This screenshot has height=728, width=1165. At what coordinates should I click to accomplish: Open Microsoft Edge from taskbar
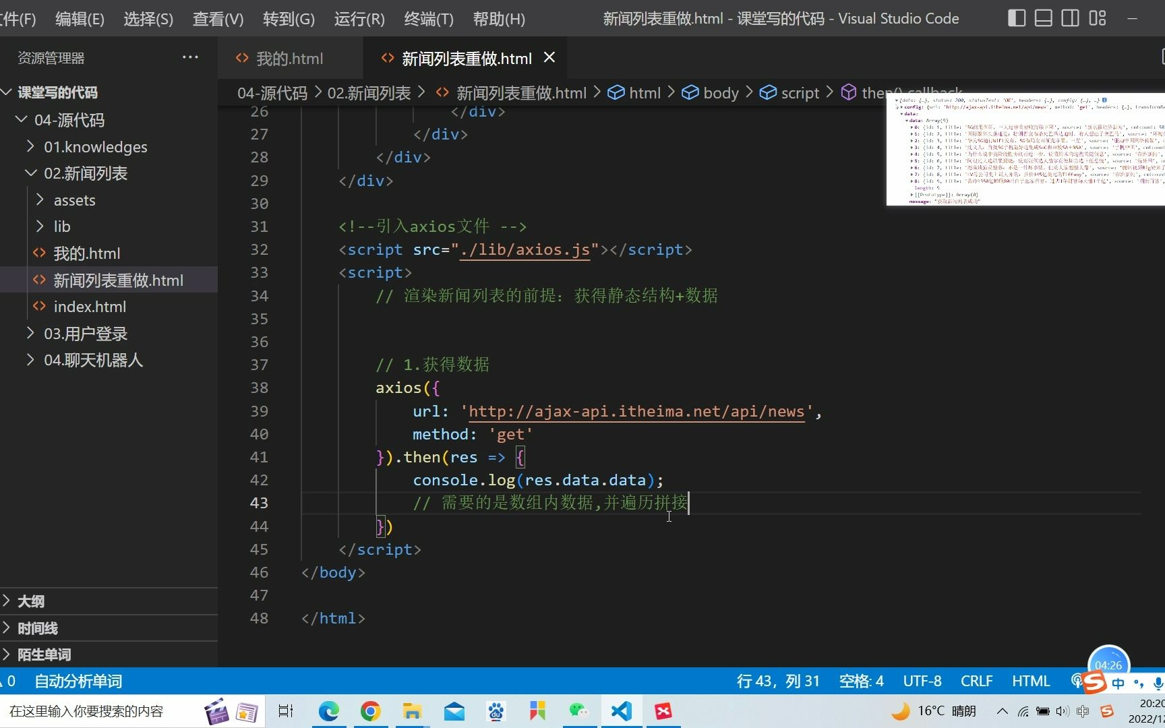(x=328, y=711)
